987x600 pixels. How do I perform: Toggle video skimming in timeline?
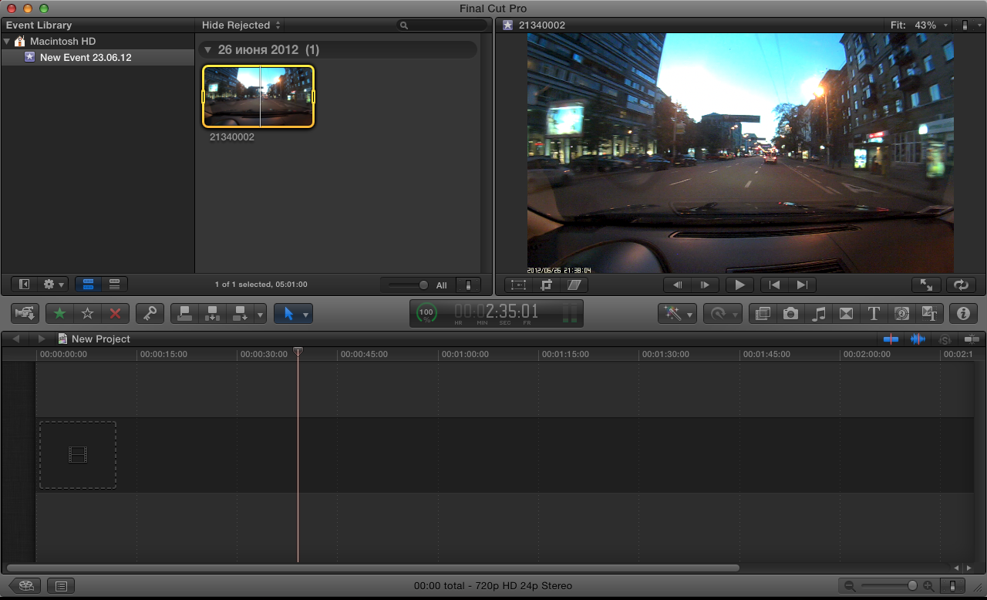click(891, 339)
